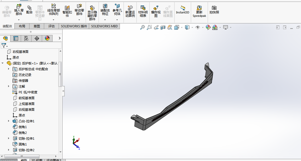Switch to the 装配体 ribbon tab

(7, 26)
